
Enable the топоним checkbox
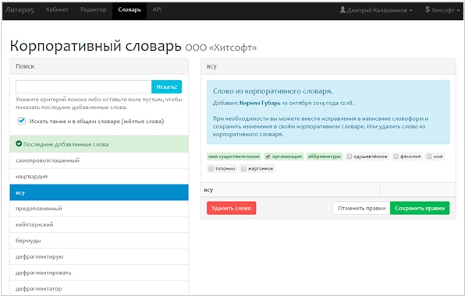click(211, 169)
